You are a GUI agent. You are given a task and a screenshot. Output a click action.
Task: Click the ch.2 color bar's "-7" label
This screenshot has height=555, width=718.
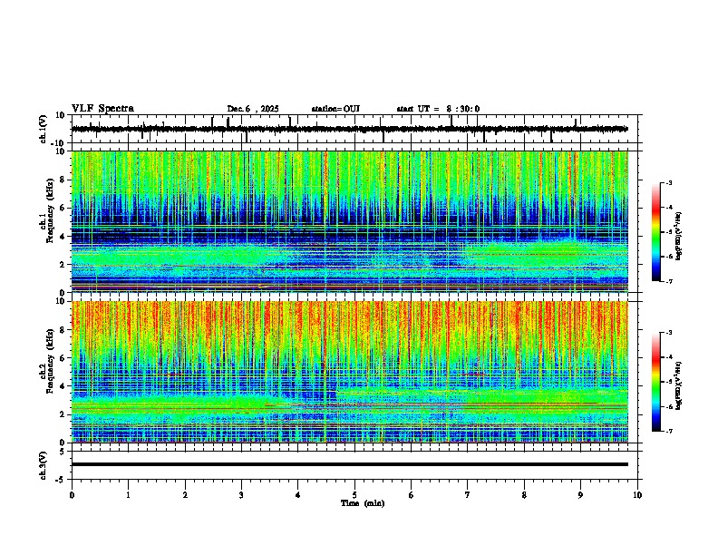[x=668, y=432]
